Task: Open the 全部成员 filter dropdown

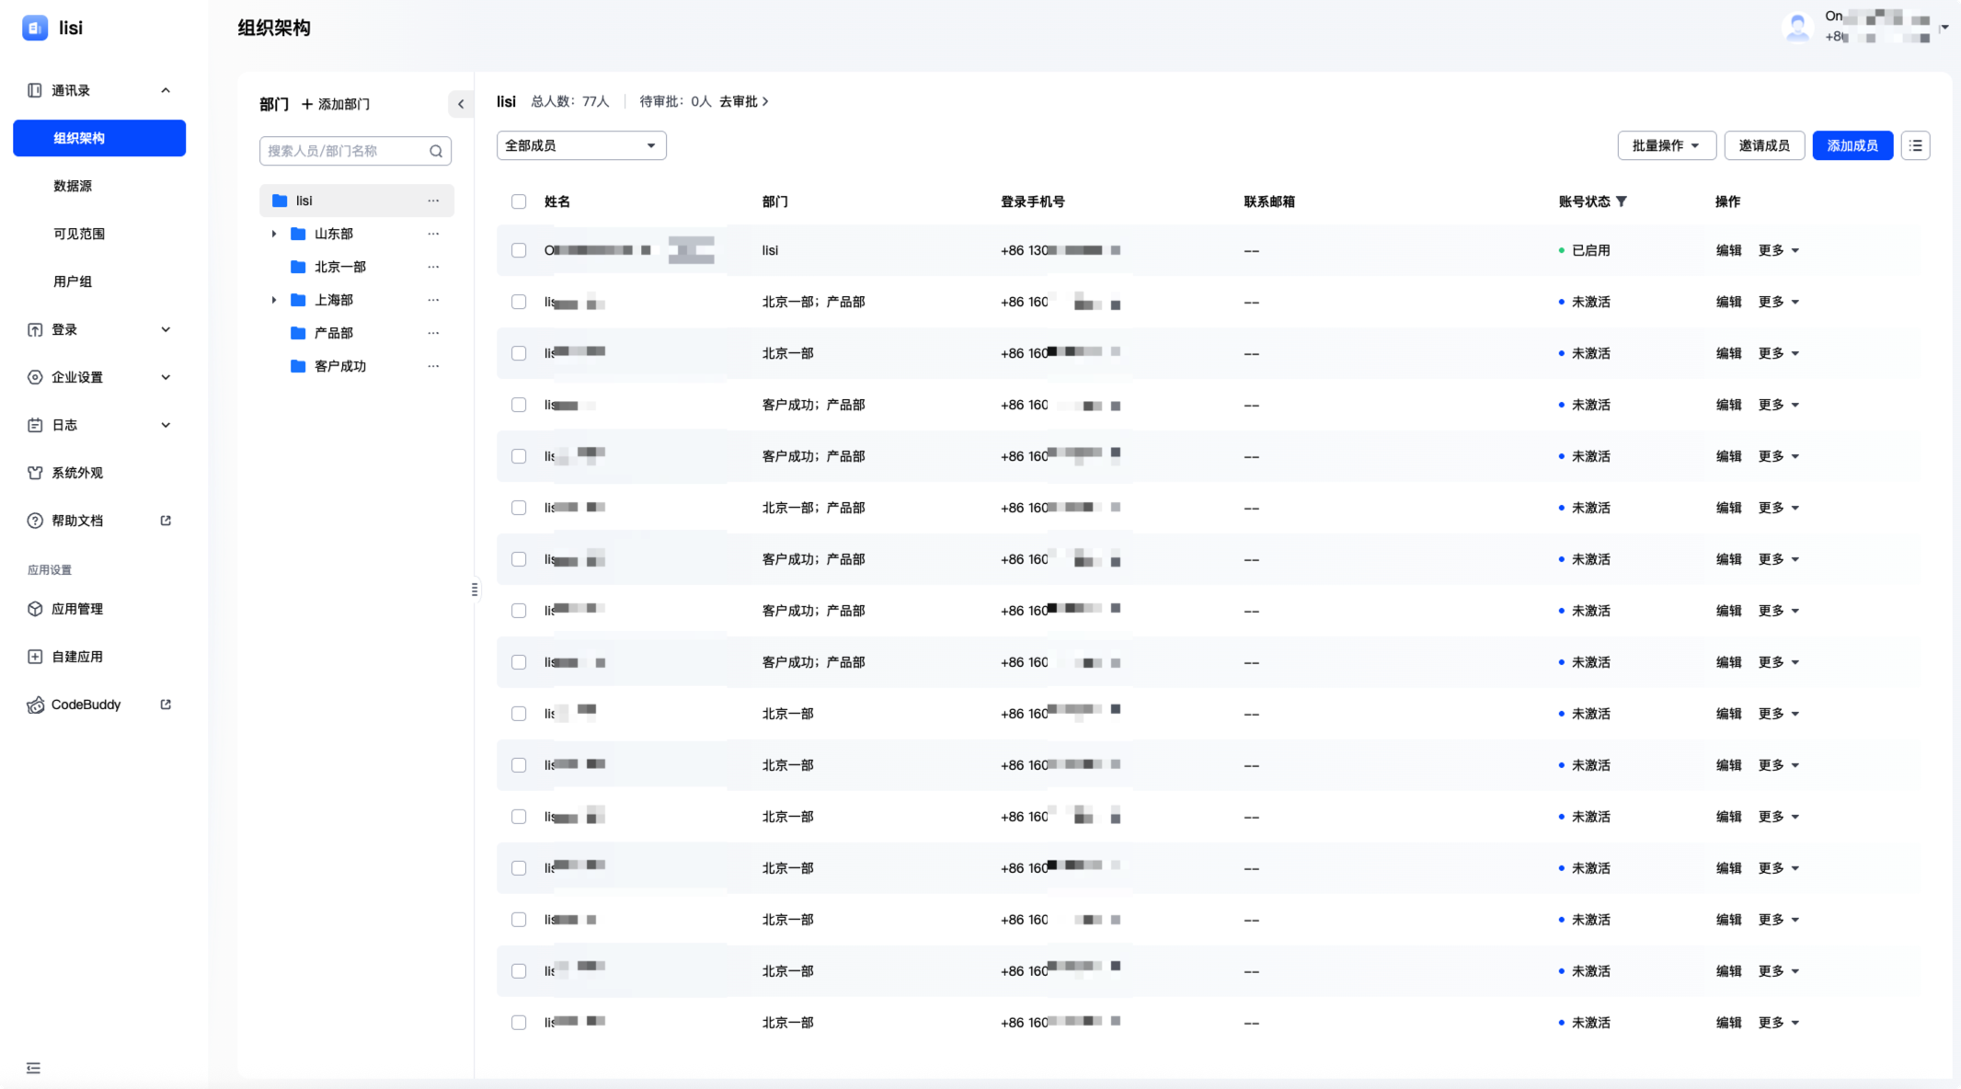Action: coord(581,145)
